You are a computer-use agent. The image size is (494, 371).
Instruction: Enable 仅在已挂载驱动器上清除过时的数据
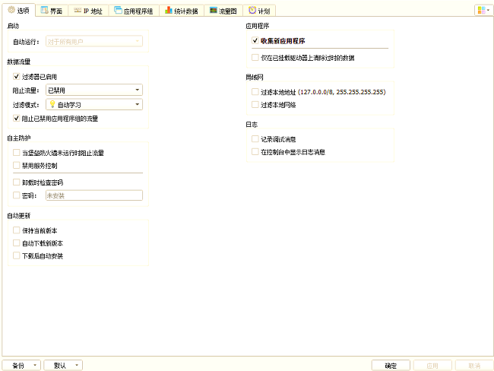(255, 57)
